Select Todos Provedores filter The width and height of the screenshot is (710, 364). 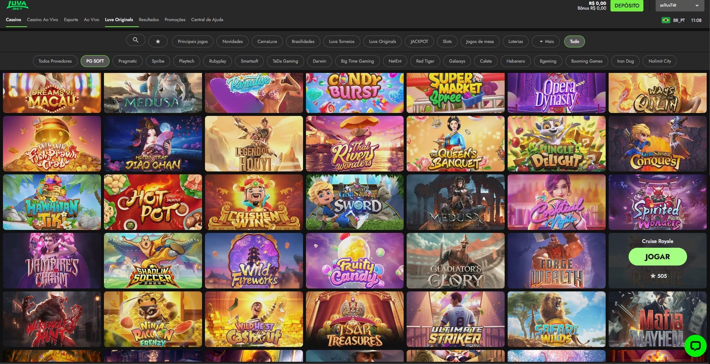[x=55, y=61]
